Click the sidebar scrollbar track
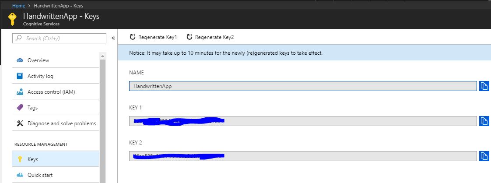 102,121
